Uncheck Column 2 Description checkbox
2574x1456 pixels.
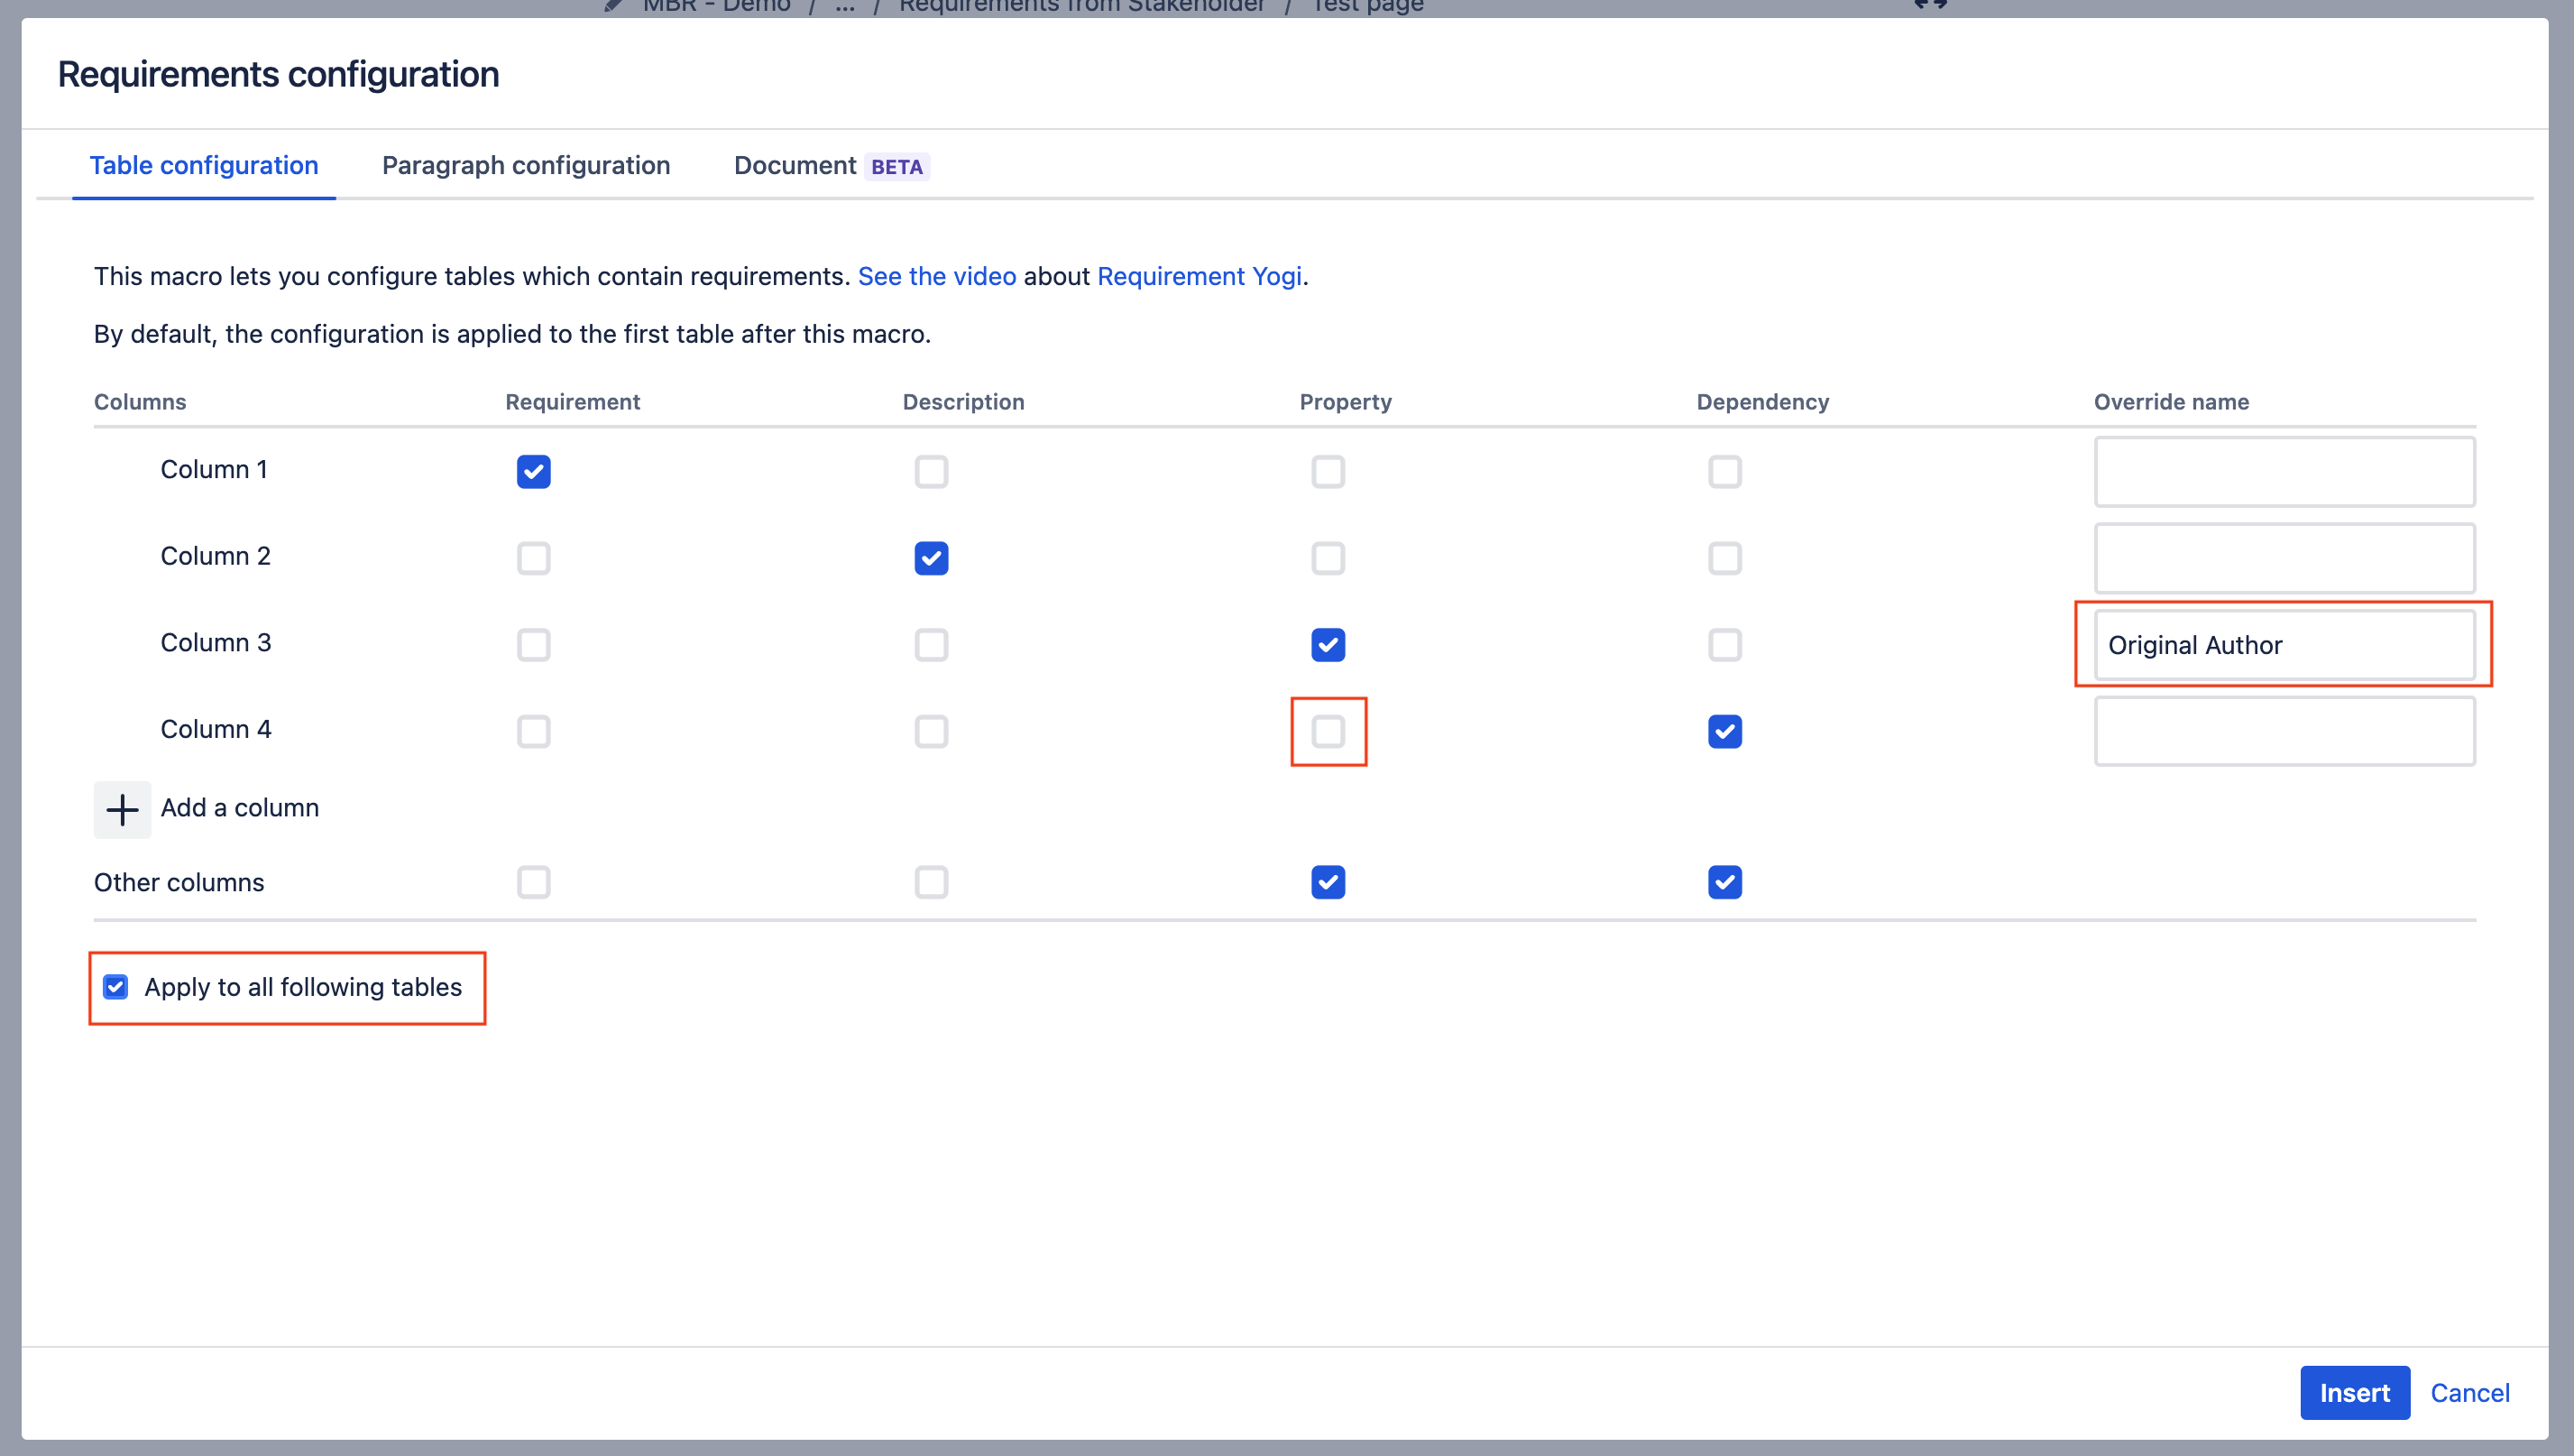[931, 558]
